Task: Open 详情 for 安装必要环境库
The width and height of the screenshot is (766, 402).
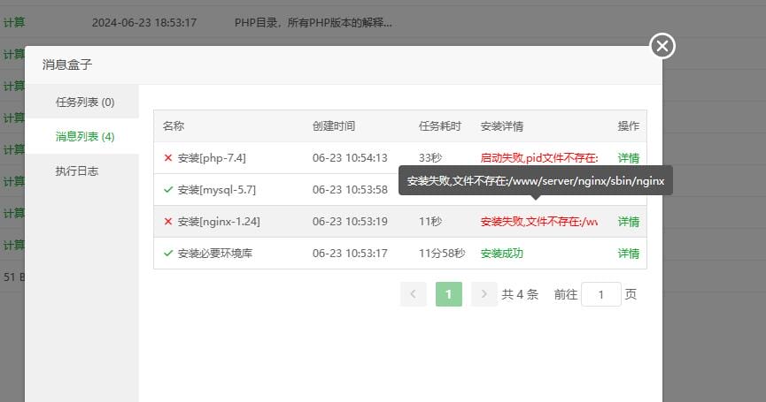Action: tap(628, 254)
